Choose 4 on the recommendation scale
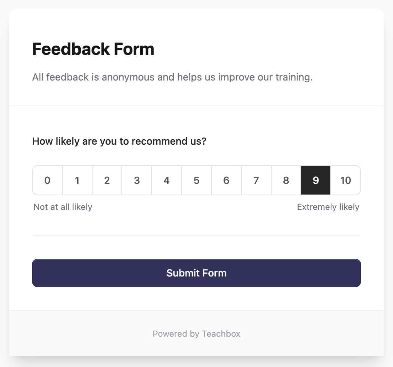The height and width of the screenshot is (367, 393). [x=167, y=180]
